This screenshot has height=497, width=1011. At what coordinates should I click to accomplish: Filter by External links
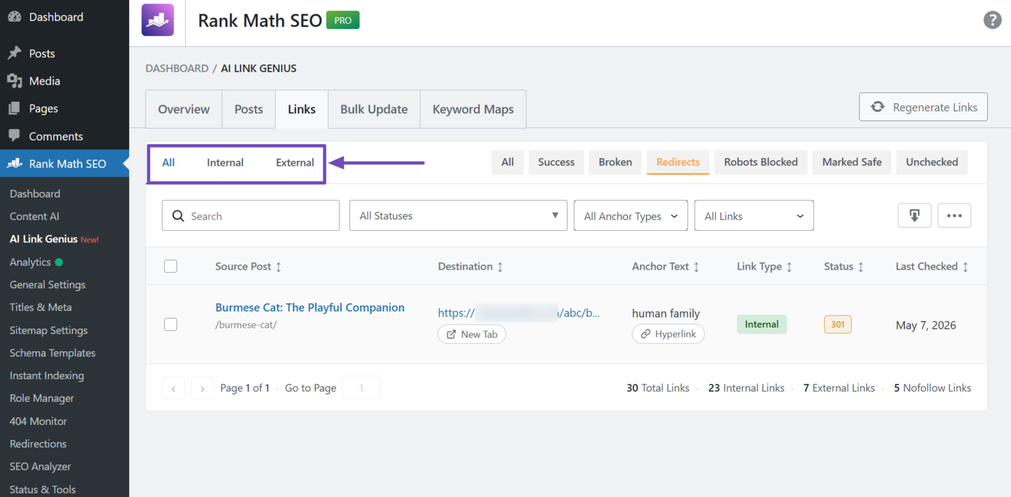(x=295, y=162)
